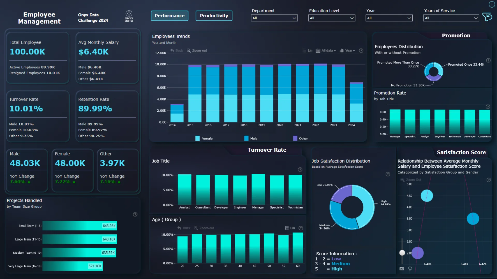The width and height of the screenshot is (497, 279).
Task: Open help icon for Projects Handled chart
Action: [x=135, y=214]
